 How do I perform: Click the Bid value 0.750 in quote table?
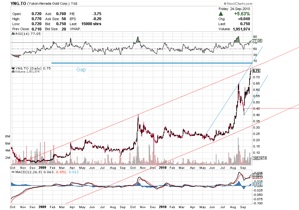[61, 24]
